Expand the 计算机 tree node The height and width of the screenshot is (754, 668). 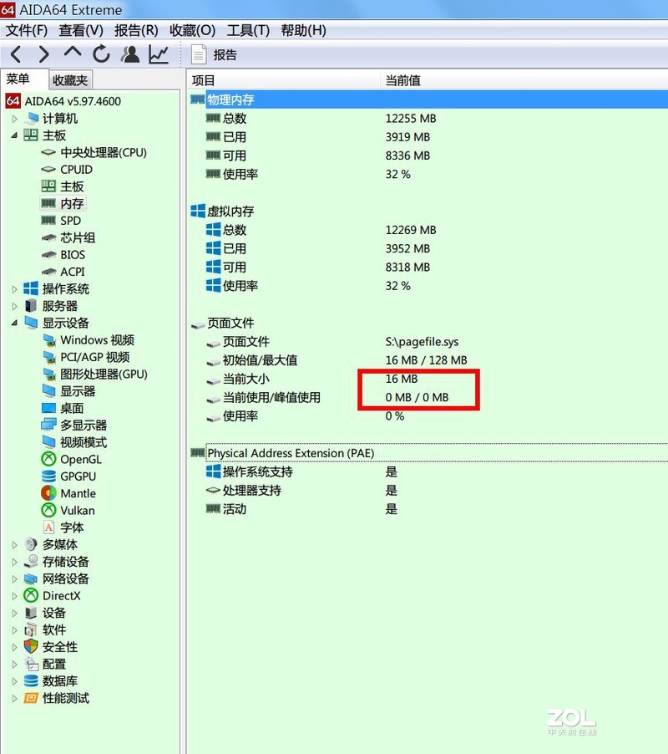point(14,119)
